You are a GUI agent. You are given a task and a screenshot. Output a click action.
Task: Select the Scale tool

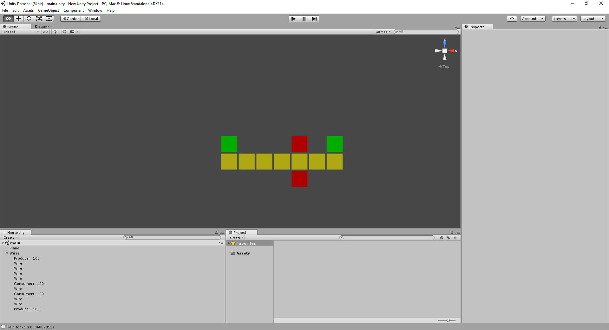pos(39,19)
